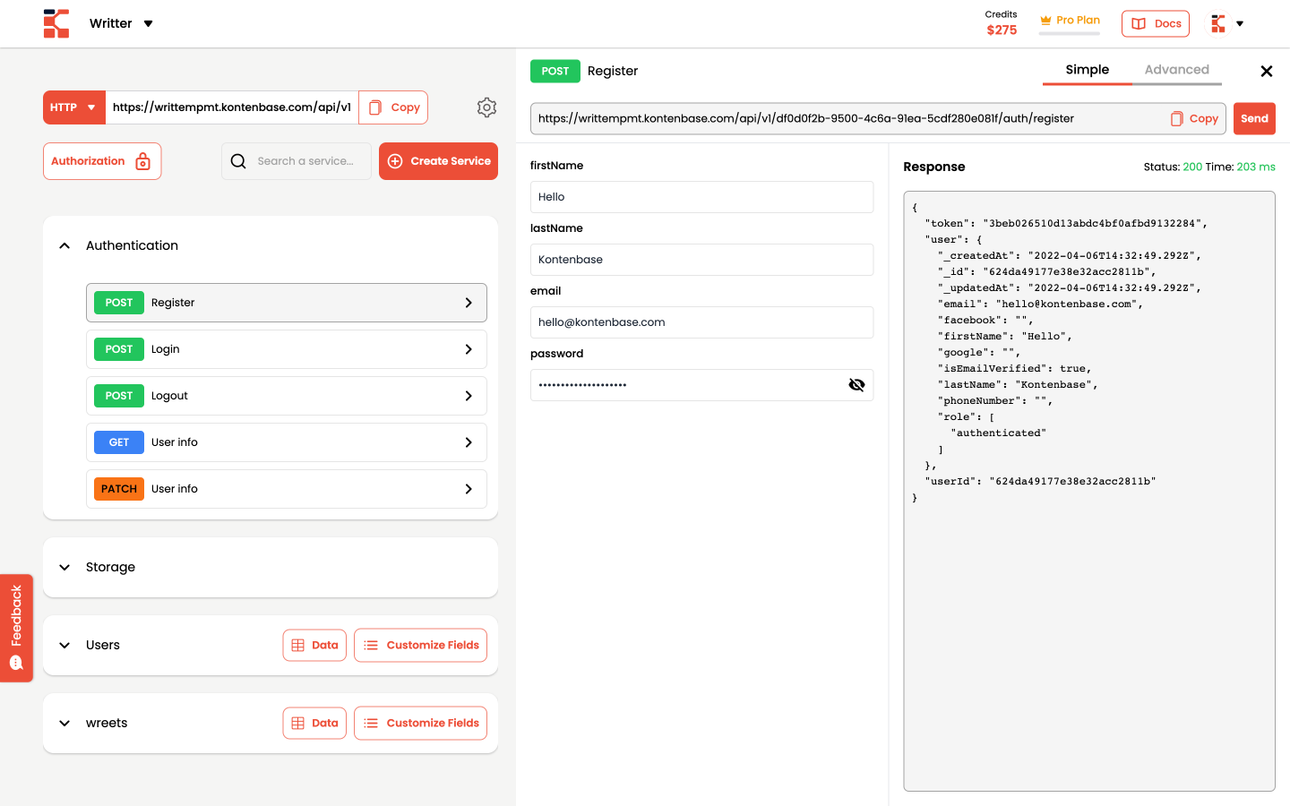Image resolution: width=1290 pixels, height=806 pixels.
Task: Click the userId line in response
Action: coord(1040,482)
